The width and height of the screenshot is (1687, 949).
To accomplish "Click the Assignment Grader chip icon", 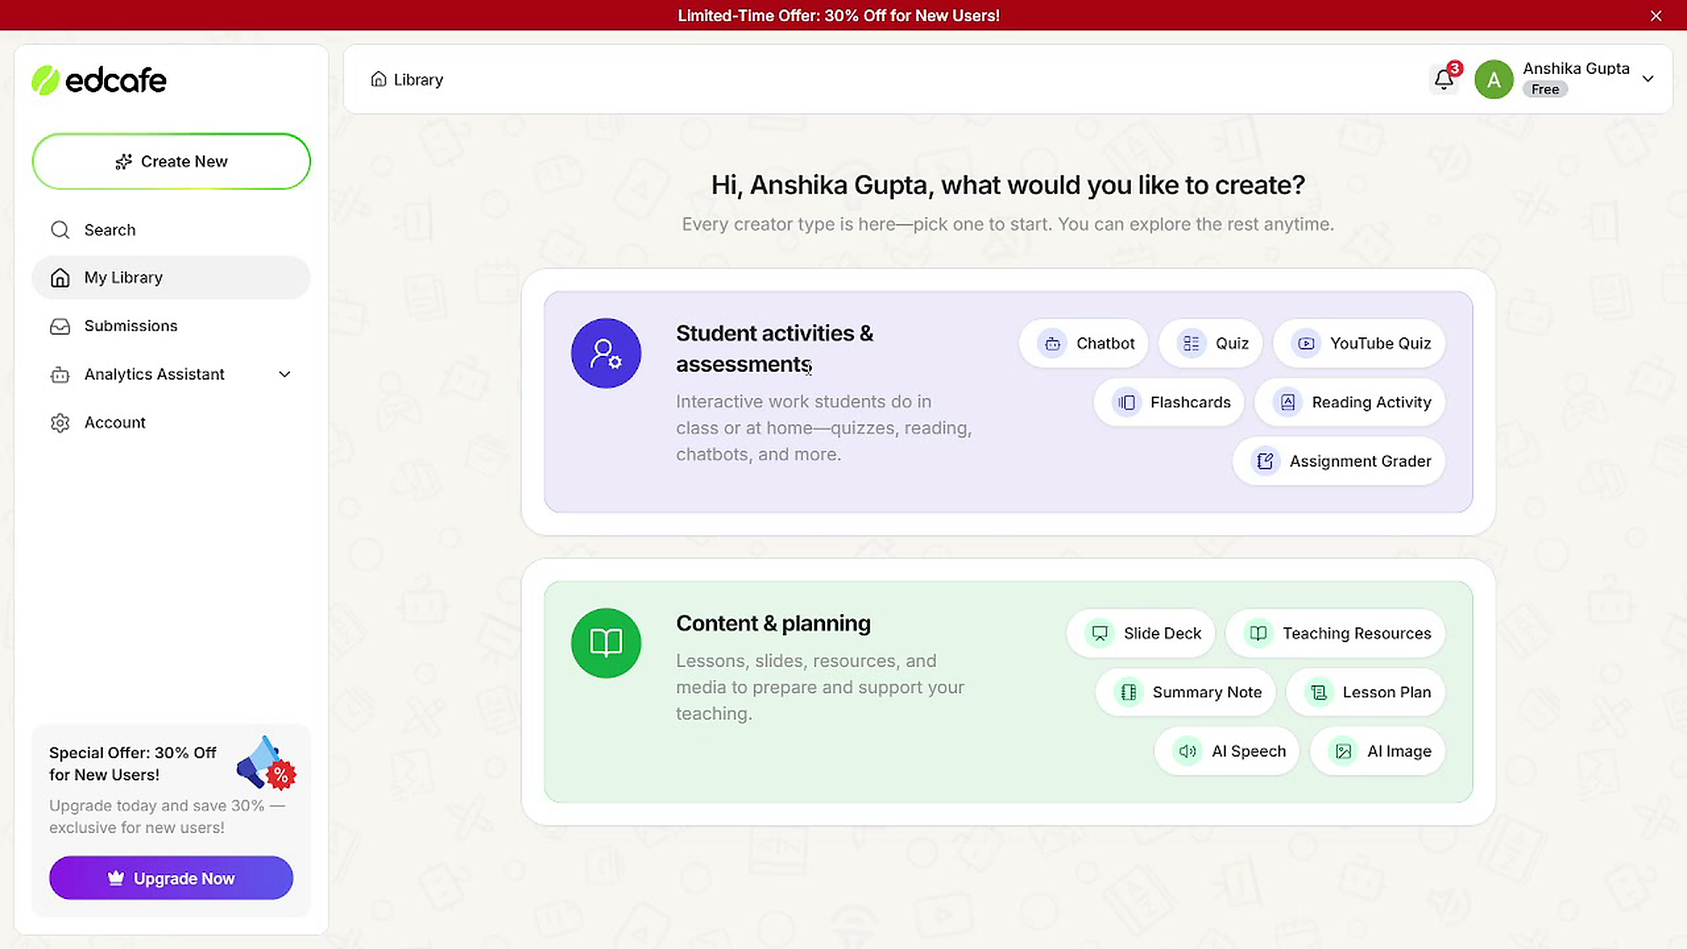I will pos(1265,461).
